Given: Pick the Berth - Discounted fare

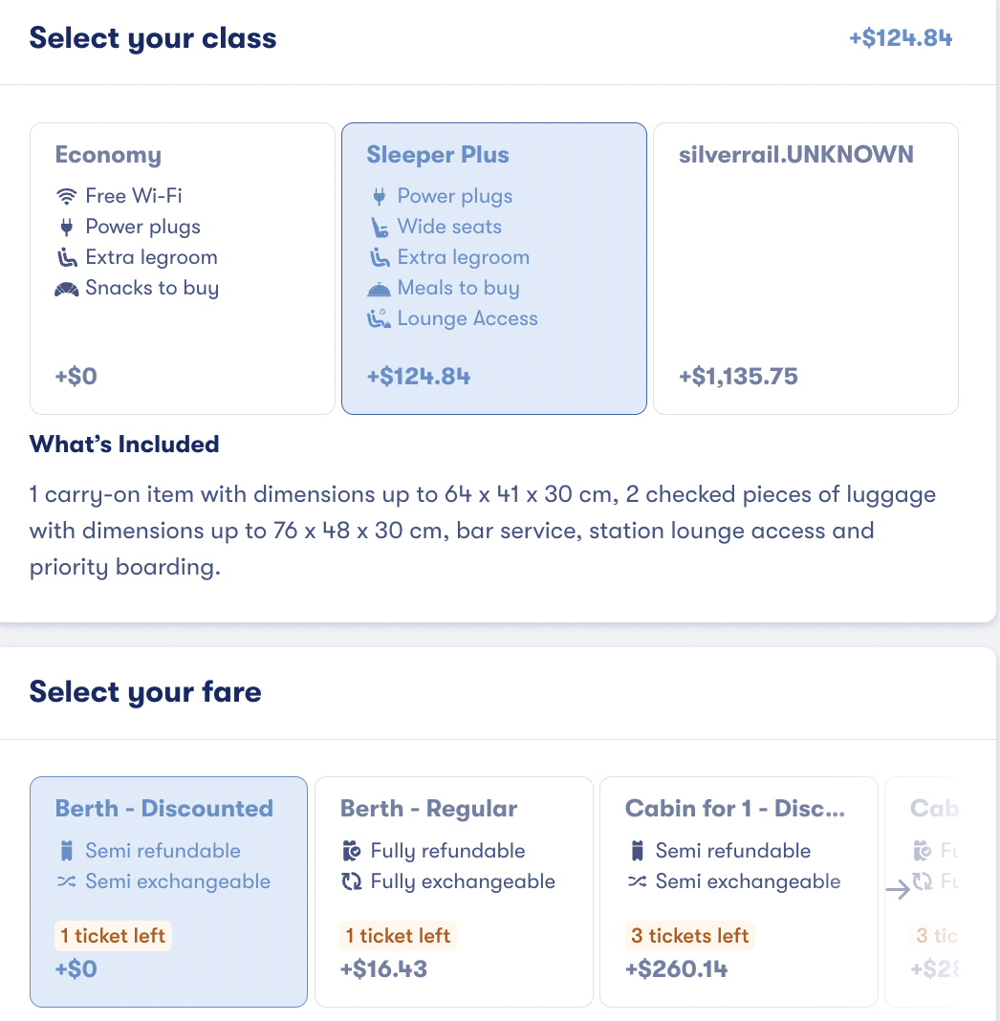Looking at the screenshot, I should coord(168,891).
